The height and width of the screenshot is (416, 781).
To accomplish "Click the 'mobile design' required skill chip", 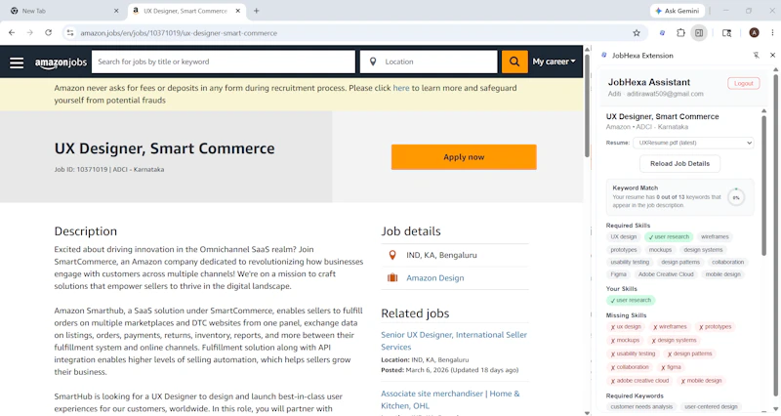I will click(x=722, y=274).
